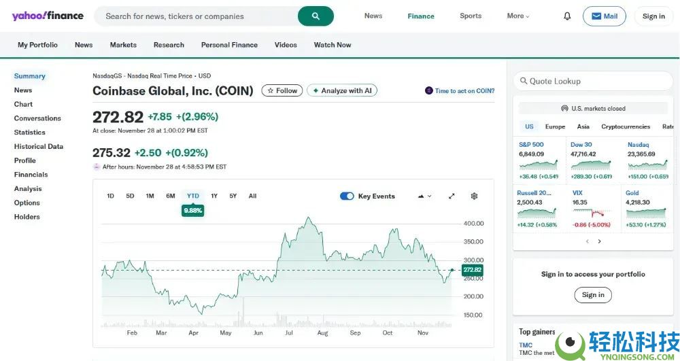Screen dimensions: 680x361
Task: Open the More dropdown menu
Action: coord(517,16)
